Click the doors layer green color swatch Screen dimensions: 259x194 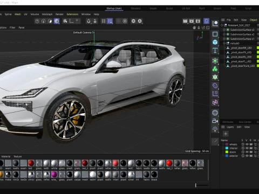[x=227, y=152]
